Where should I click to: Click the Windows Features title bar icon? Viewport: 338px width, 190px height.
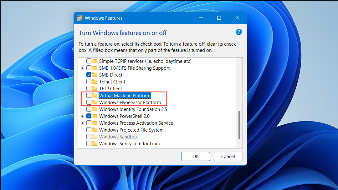(79, 18)
